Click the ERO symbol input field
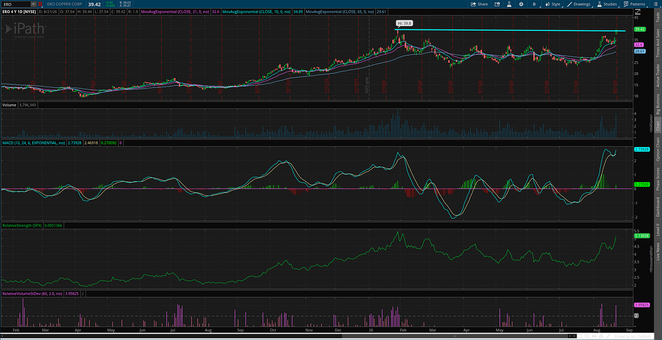The height and width of the screenshot is (340, 662). coord(16,4)
